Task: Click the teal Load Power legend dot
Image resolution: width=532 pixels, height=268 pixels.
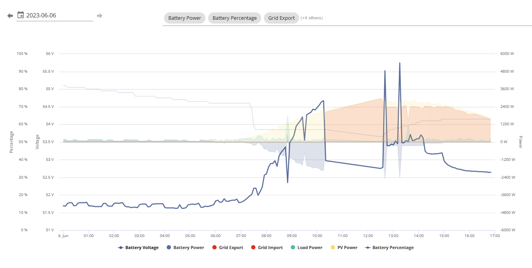Action: [293, 248]
